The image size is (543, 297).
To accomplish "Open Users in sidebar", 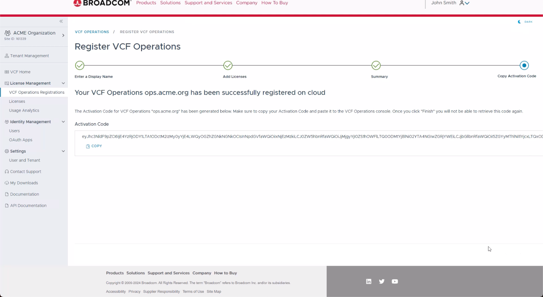I will click(x=14, y=131).
